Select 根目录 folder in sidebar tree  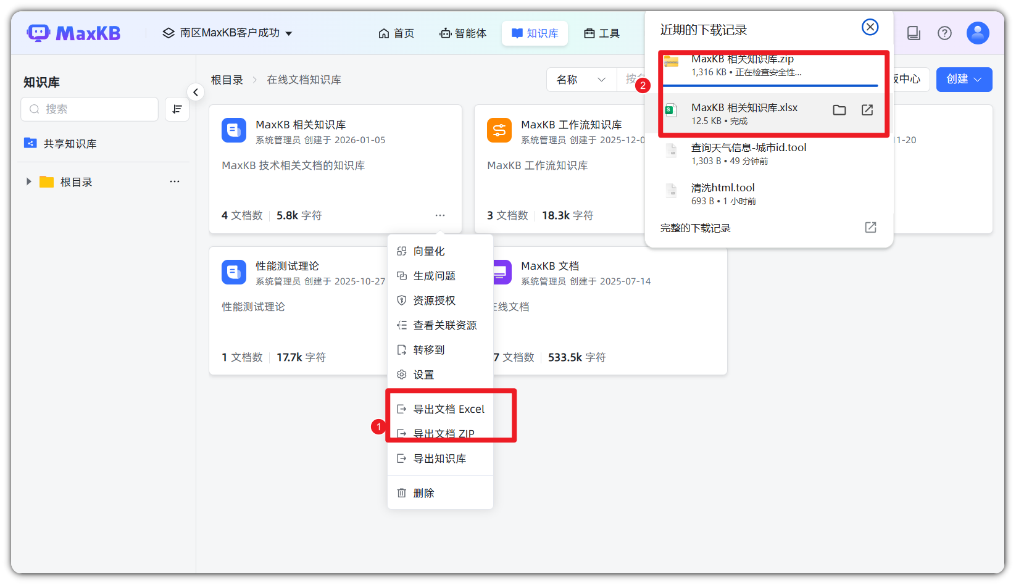[76, 182]
